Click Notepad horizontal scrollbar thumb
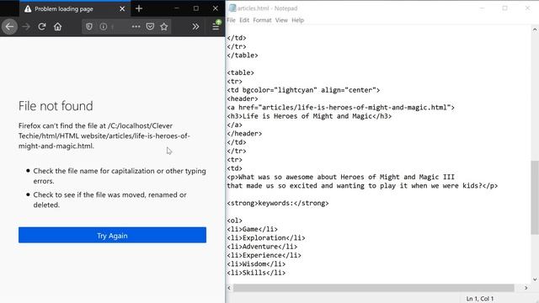 [x=374, y=288]
